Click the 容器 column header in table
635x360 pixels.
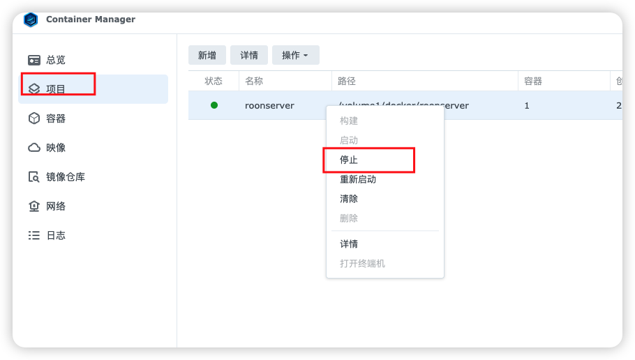(x=533, y=81)
